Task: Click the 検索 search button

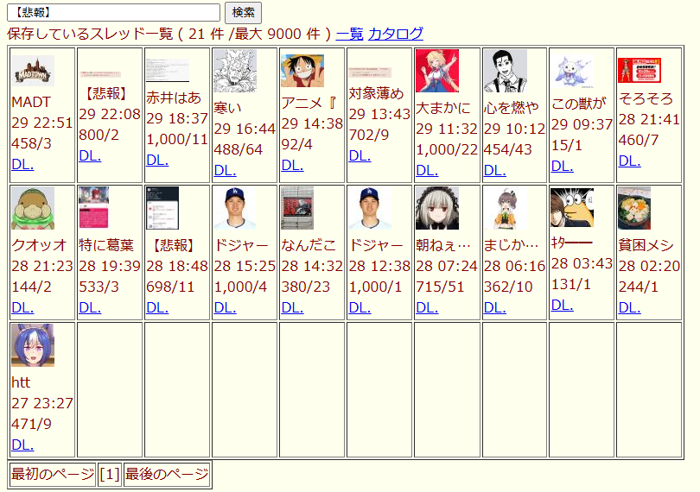Action: [x=243, y=12]
